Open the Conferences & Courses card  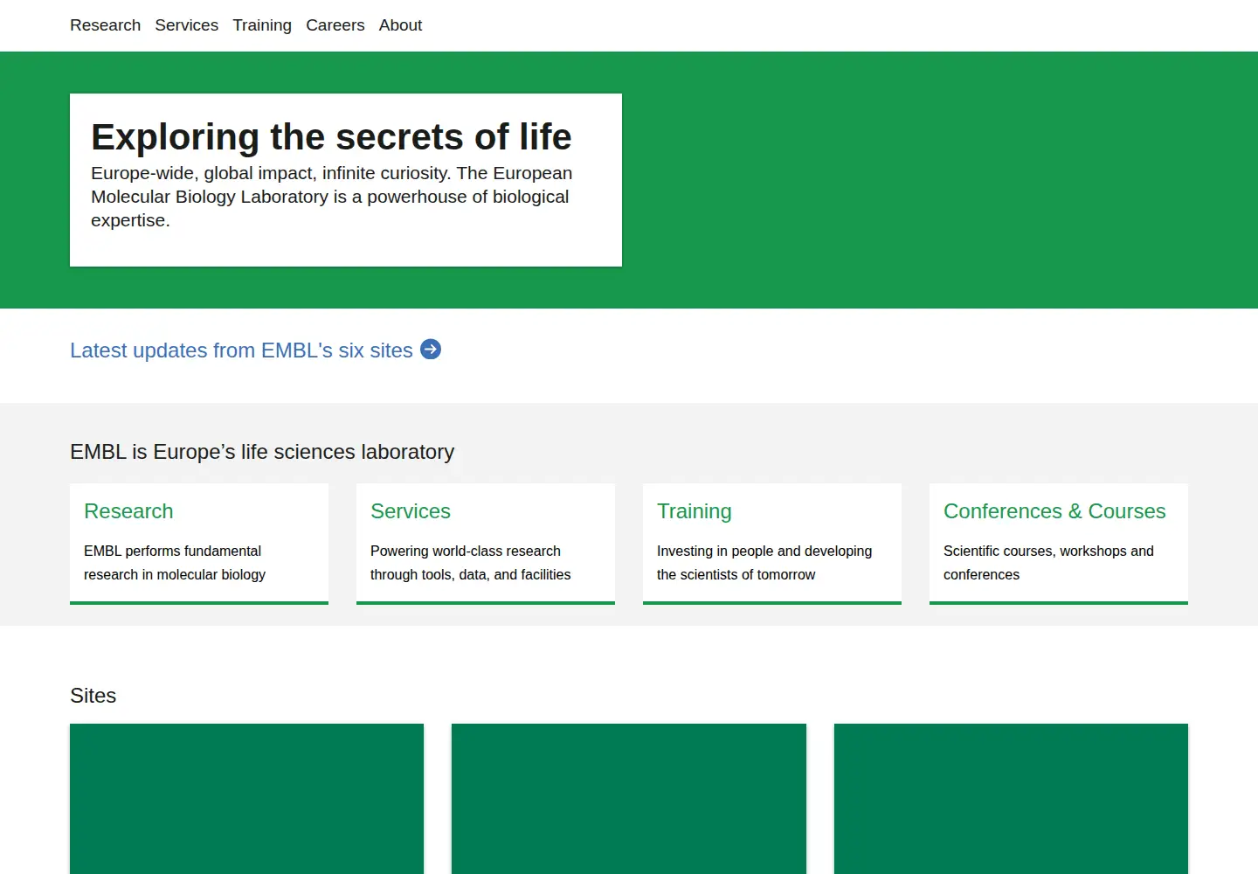pos(1059,544)
